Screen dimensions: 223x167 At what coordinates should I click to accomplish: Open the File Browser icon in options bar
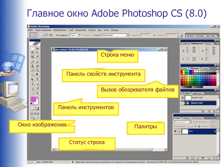click(x=181, y=35)
